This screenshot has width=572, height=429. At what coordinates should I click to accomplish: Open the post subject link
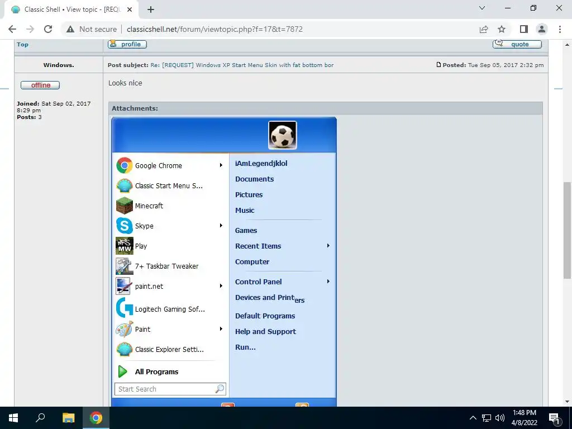(x=242, y=65)
